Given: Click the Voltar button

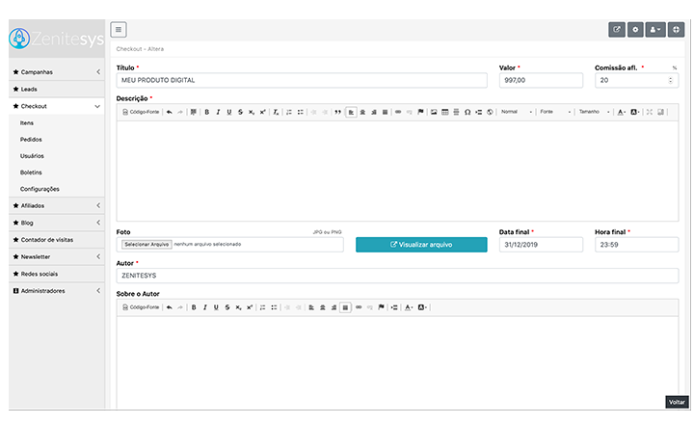Looking at the screenshot, I should click(x=677, y=402).
